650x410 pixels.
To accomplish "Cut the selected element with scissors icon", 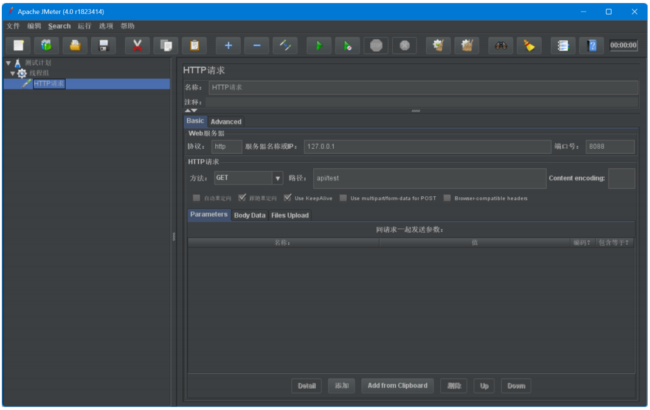I will tap(137, 45).
